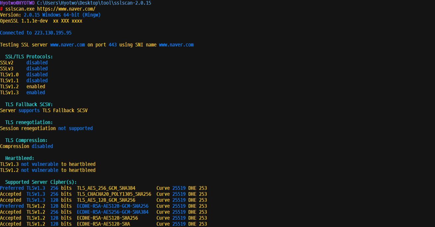Viewport: 435px width, 227px height.
Task: Select the working directory path text
Action: point(94,3)
